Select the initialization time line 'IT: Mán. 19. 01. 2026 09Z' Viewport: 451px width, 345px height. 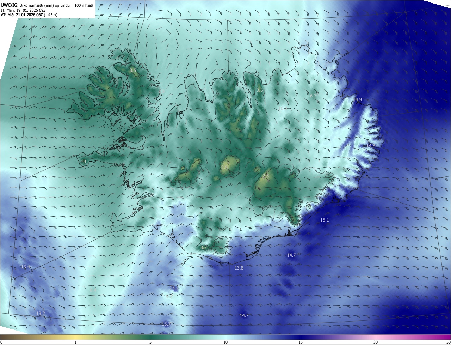pos(23,10)
